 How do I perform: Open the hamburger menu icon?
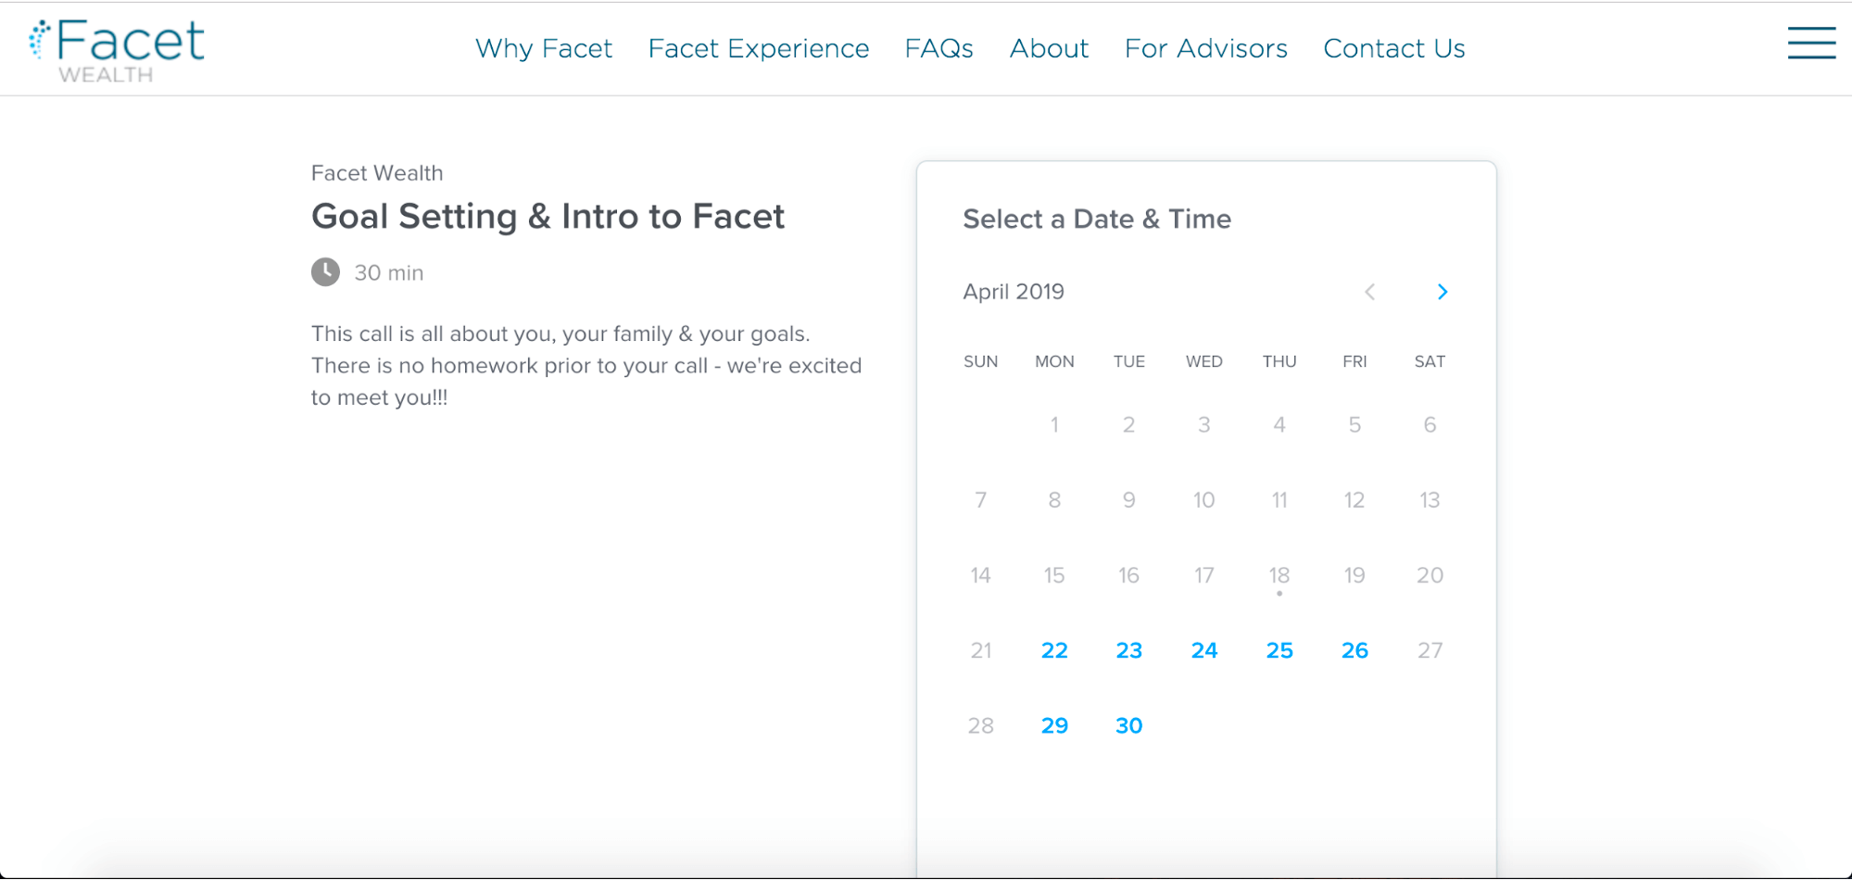point(1811,44)
